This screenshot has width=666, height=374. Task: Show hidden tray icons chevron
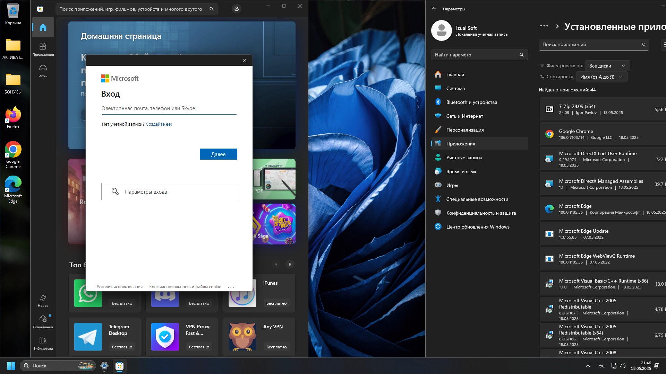coord(588,366)
